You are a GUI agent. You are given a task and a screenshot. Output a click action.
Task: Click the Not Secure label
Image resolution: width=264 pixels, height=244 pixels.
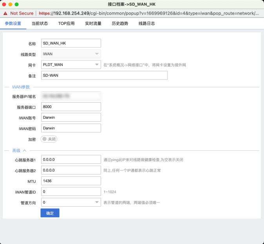pyautogui.click(x=22, y=13)
